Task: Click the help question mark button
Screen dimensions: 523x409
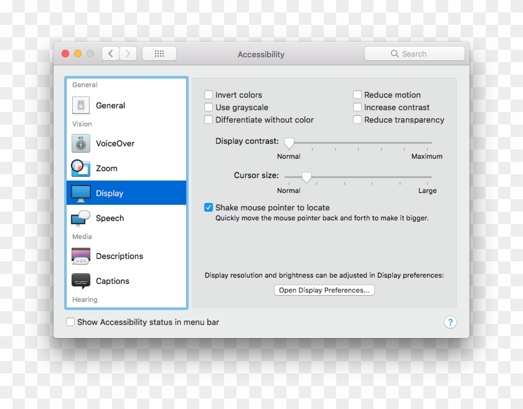Action: point(450,322)
